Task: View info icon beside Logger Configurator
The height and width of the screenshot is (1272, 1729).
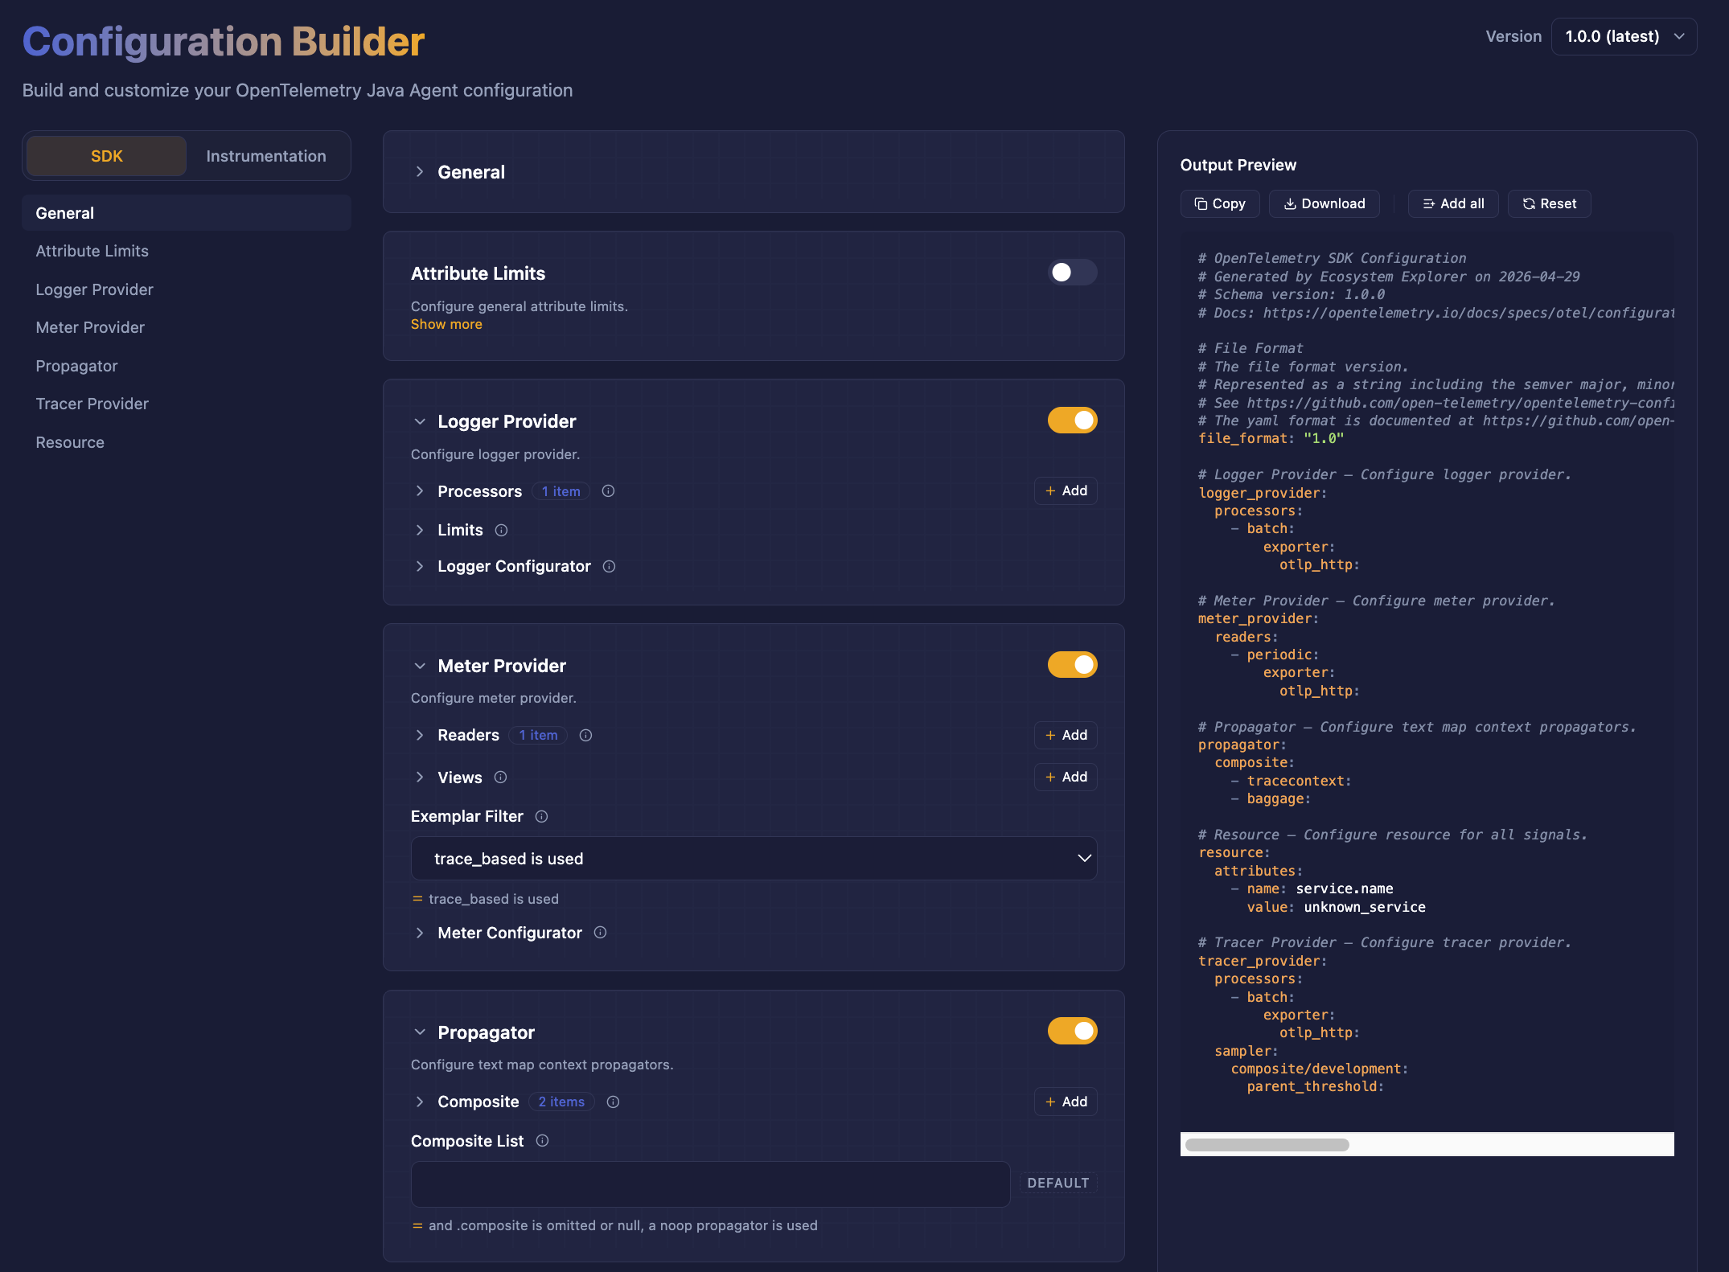Action: tap(608, 566)
